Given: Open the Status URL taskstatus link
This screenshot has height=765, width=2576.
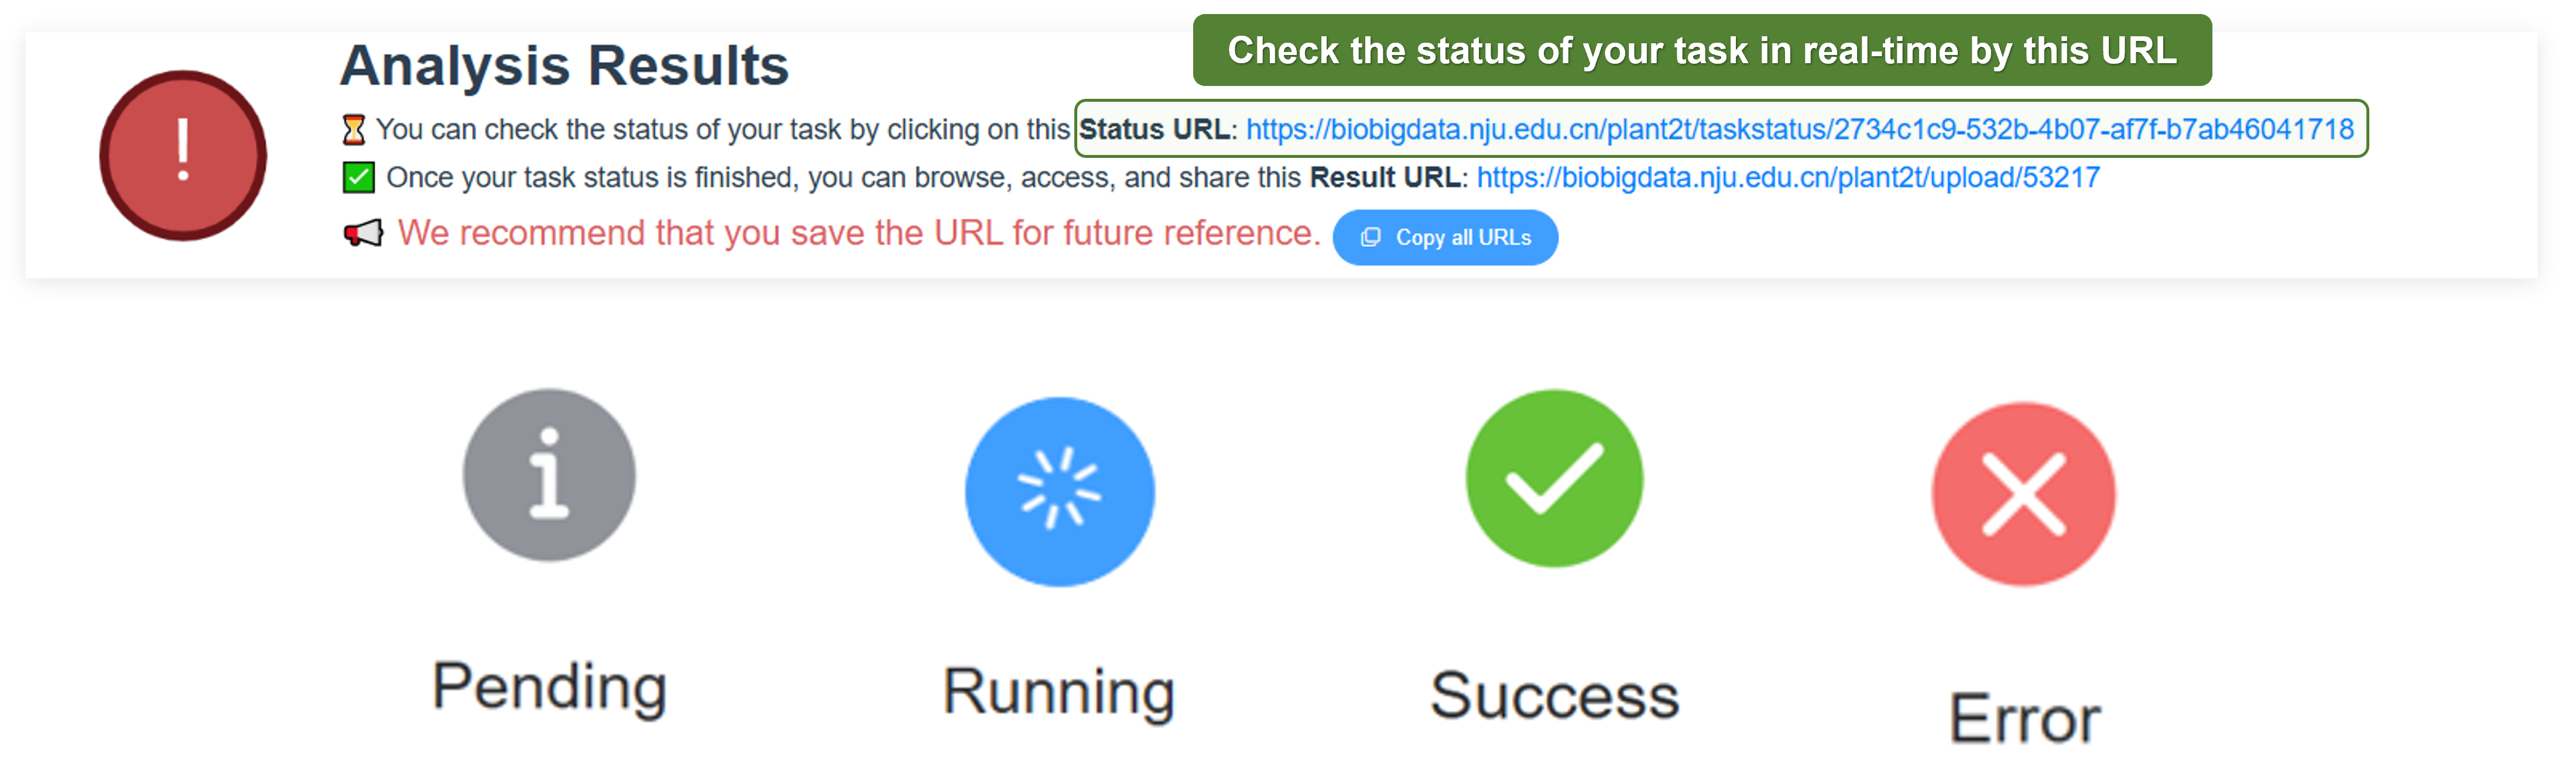Looking at the screenshot, I should tap(1799, 130).
